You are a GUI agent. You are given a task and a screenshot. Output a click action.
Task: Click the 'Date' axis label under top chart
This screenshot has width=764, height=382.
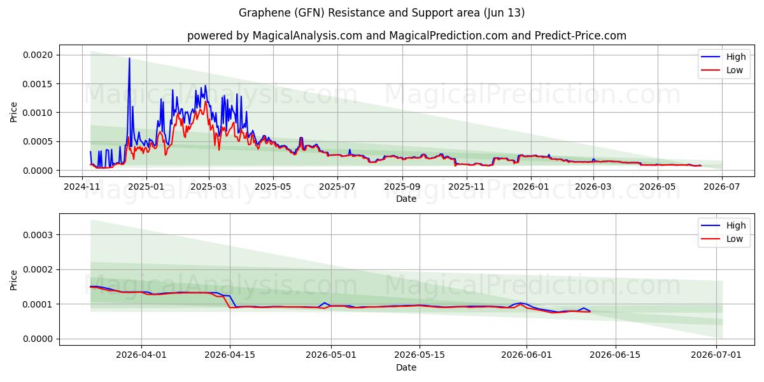pyautogui.click(x=406, y=199)
